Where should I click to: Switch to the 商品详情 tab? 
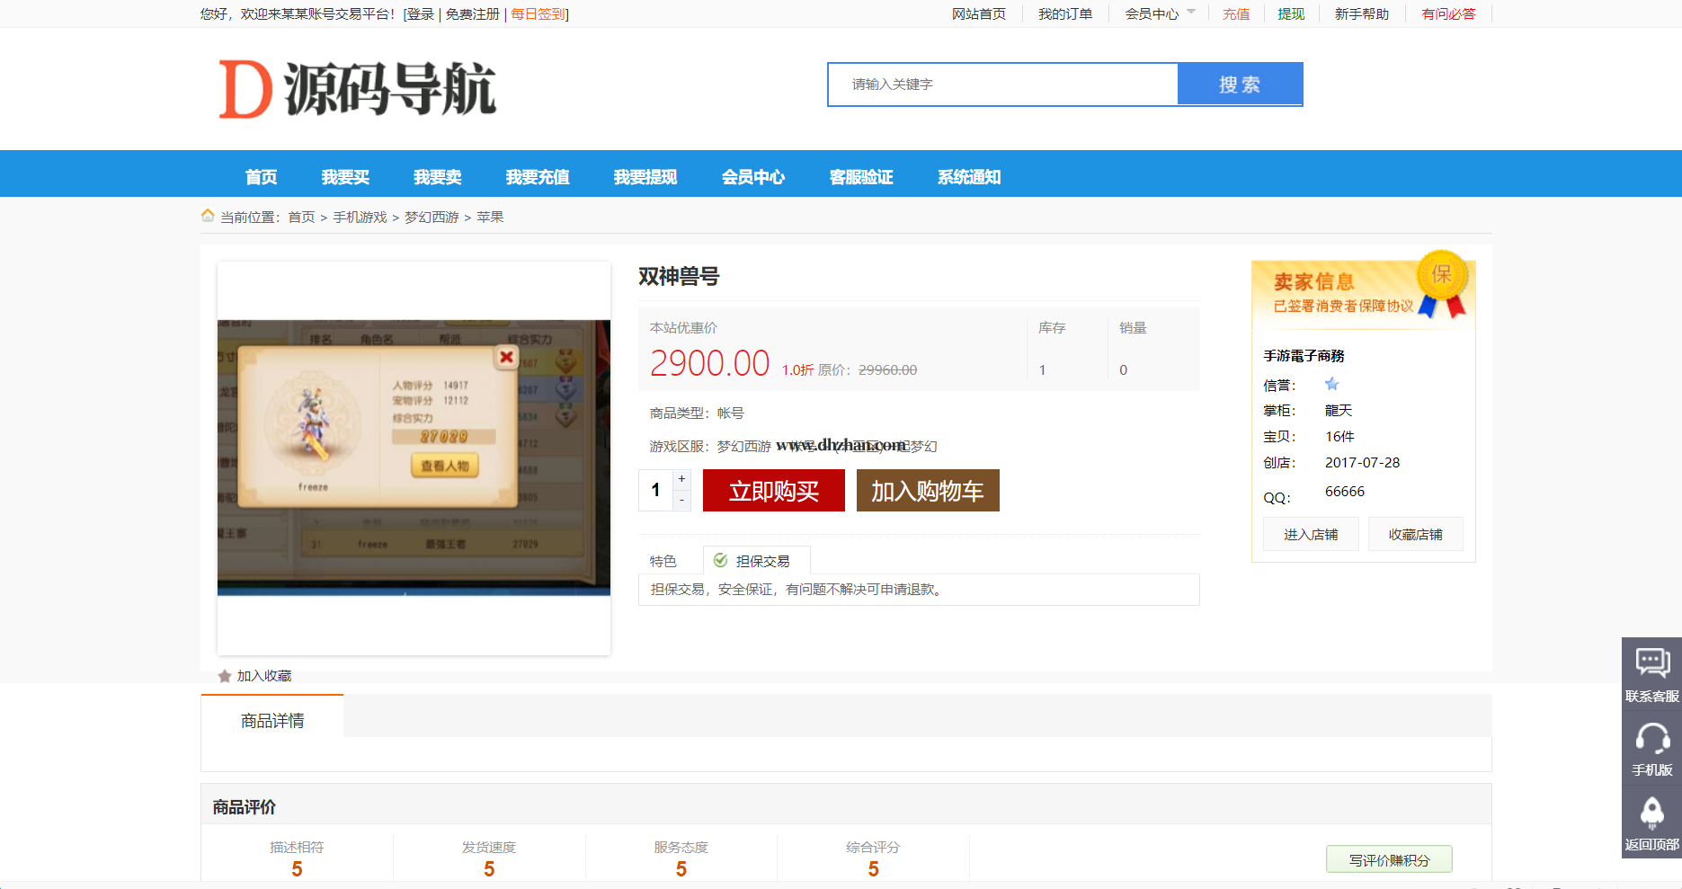[272, 721]
